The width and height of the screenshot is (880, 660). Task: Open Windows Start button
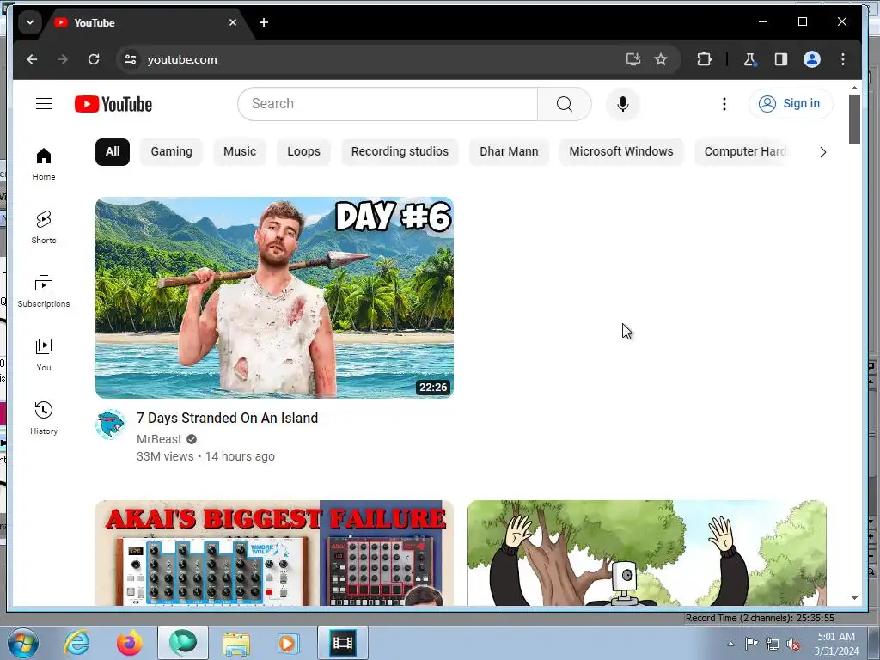point(22,643)
